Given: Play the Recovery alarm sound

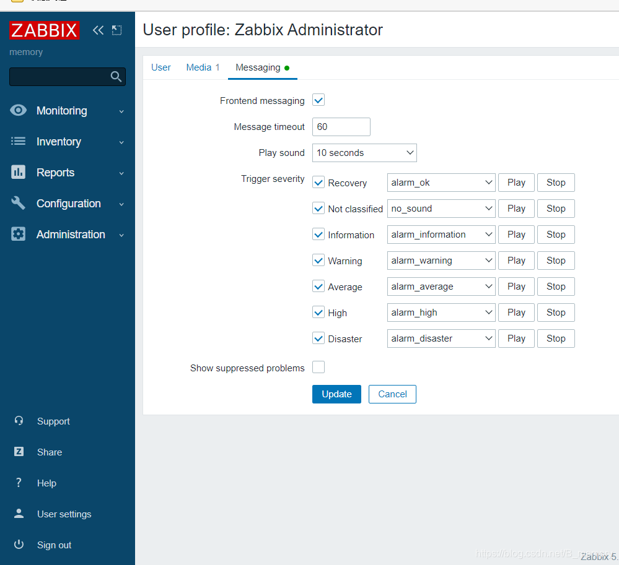Looking at the screenshot, I should 516,183.
